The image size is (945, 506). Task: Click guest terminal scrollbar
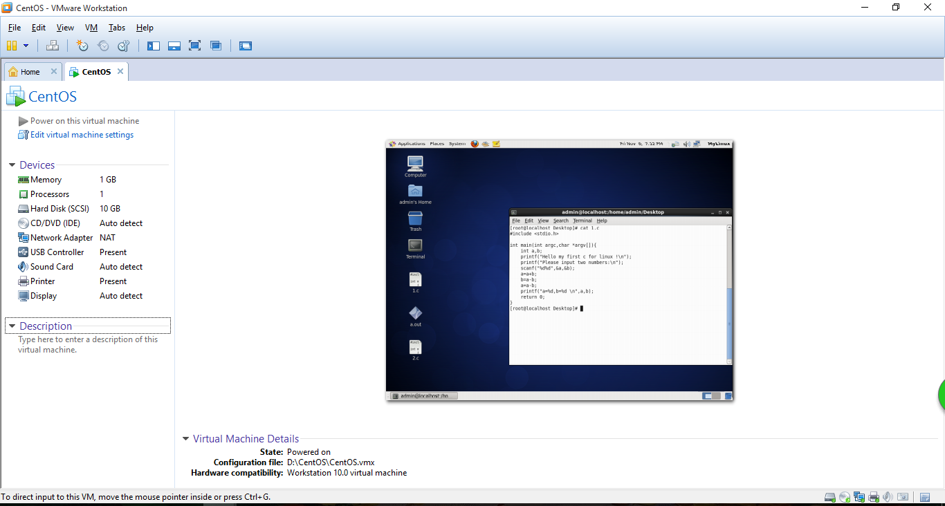[728, 294]
